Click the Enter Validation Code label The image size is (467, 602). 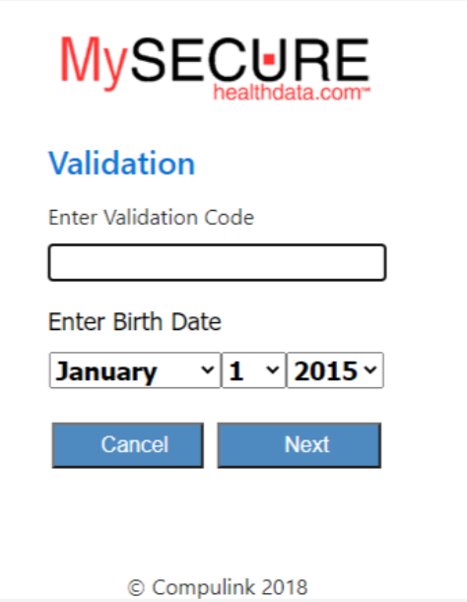tap(151, 218)
